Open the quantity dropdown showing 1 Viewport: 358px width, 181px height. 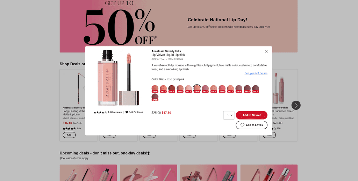click(229, 115)
